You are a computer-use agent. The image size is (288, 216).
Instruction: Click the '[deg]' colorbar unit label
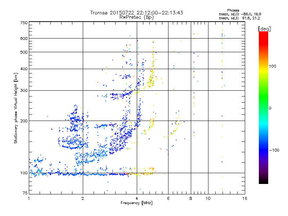click(264, 29)
